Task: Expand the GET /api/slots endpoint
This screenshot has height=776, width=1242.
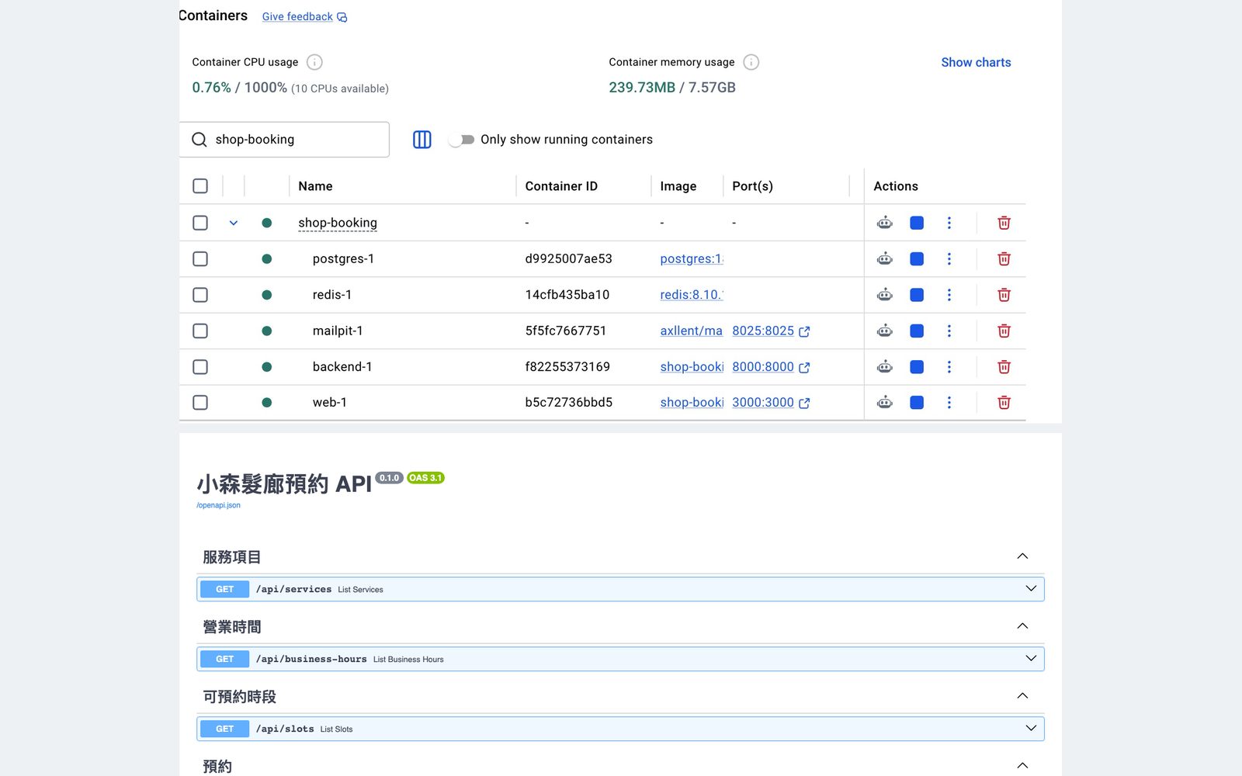Action: point(620,729)
